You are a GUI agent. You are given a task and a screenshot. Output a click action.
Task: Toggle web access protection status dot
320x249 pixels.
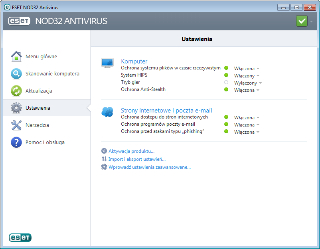click(226, 117)
